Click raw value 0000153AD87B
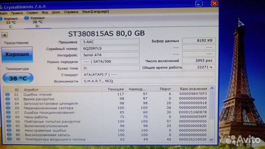 pos(192,112)
